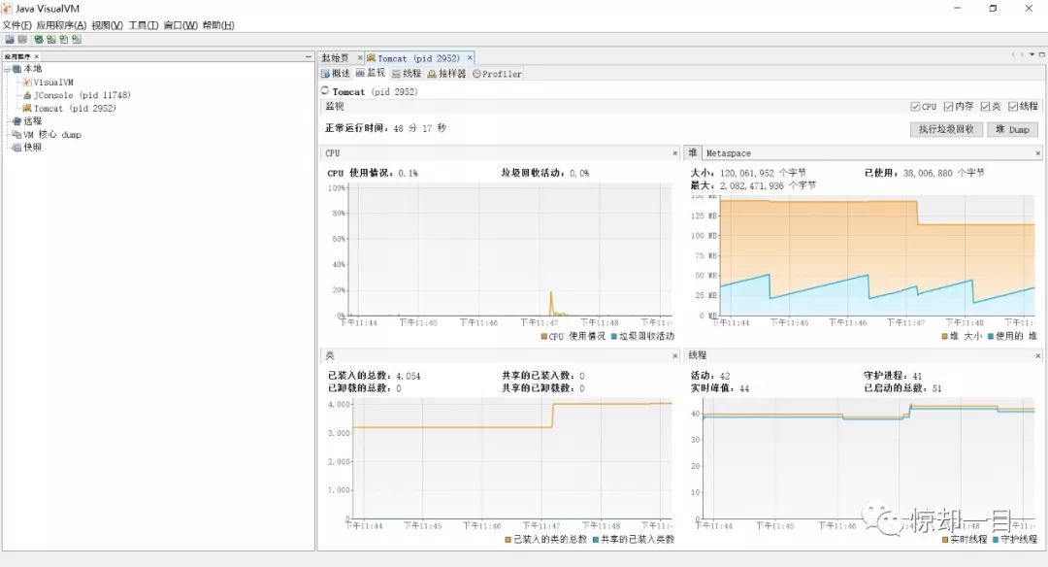Switch to the 概述 overview tab
The height and width of the screenshot is (567, 1048).
pyautogui.click(x=336, y=74)
